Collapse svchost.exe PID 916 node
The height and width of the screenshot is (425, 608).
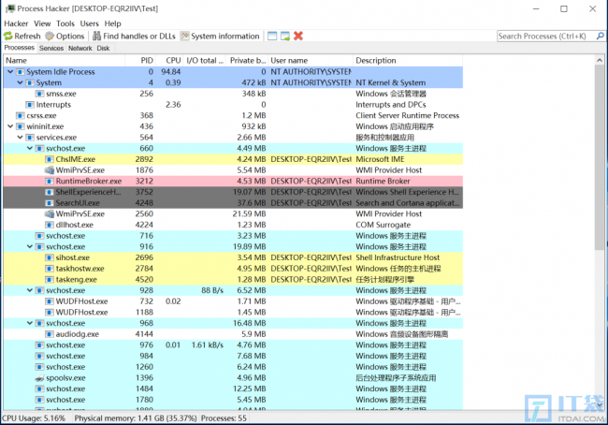pos(30,247)
